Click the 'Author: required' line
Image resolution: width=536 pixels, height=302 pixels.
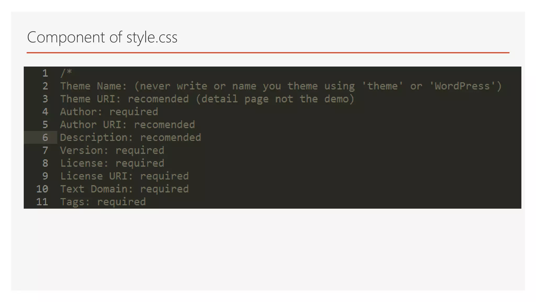109,112
